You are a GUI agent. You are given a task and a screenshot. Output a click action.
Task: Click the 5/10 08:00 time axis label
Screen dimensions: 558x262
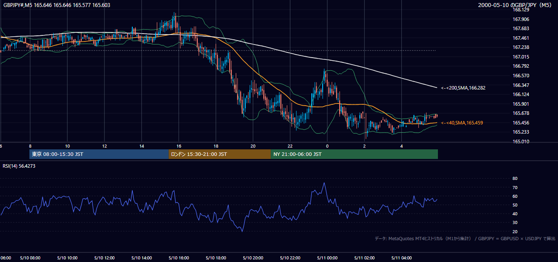coord(30,258)
